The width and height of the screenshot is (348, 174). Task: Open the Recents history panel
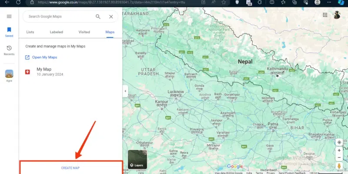click(x=9, y=50)
